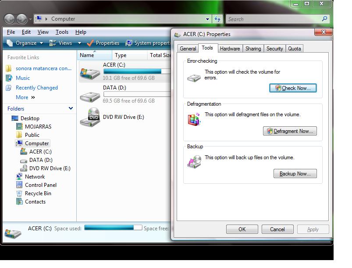The width and height of the screenshot is (352, 268).
Task: Close the ACER (C:) Properties dialog
Action: (x=323, y=32)
